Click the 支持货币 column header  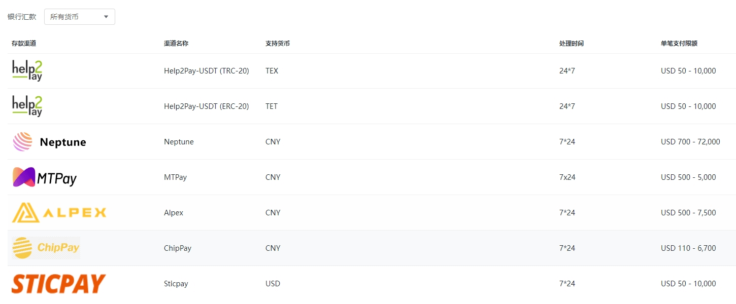(x=278, y=44)
